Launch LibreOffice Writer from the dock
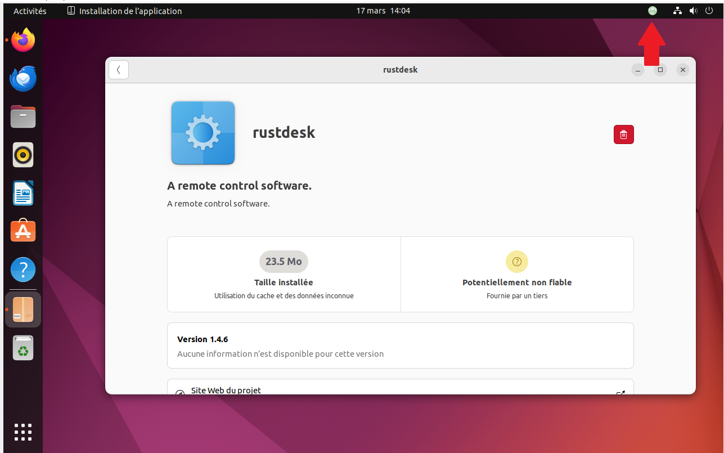 [23, 193]
